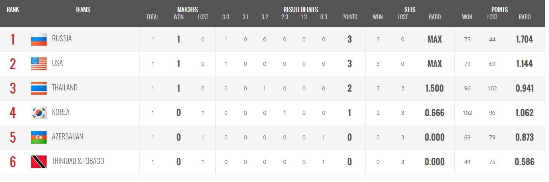Click the Russia flag icon

39,39
